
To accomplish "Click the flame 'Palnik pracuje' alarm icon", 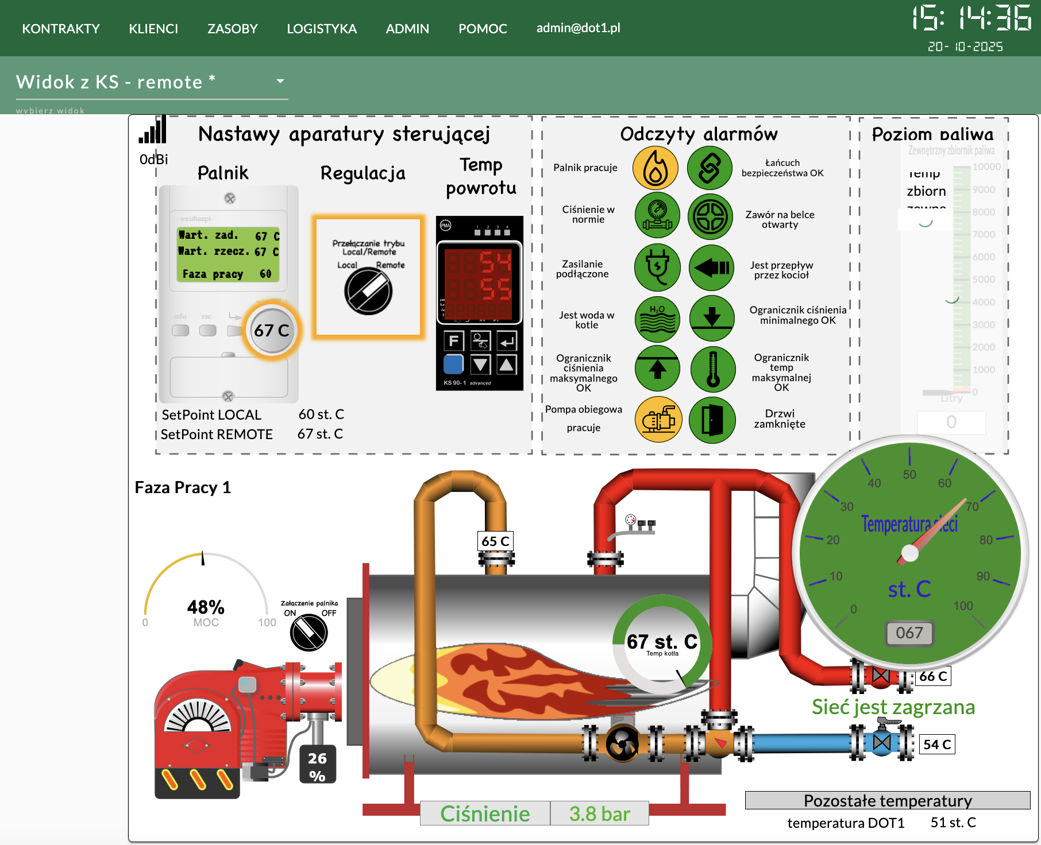I will (x=655, y=168).
